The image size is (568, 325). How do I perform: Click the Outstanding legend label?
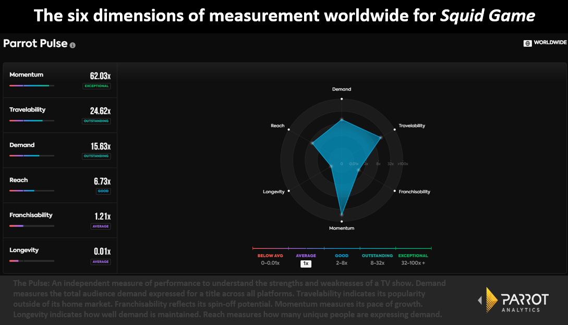click(377, 256)
